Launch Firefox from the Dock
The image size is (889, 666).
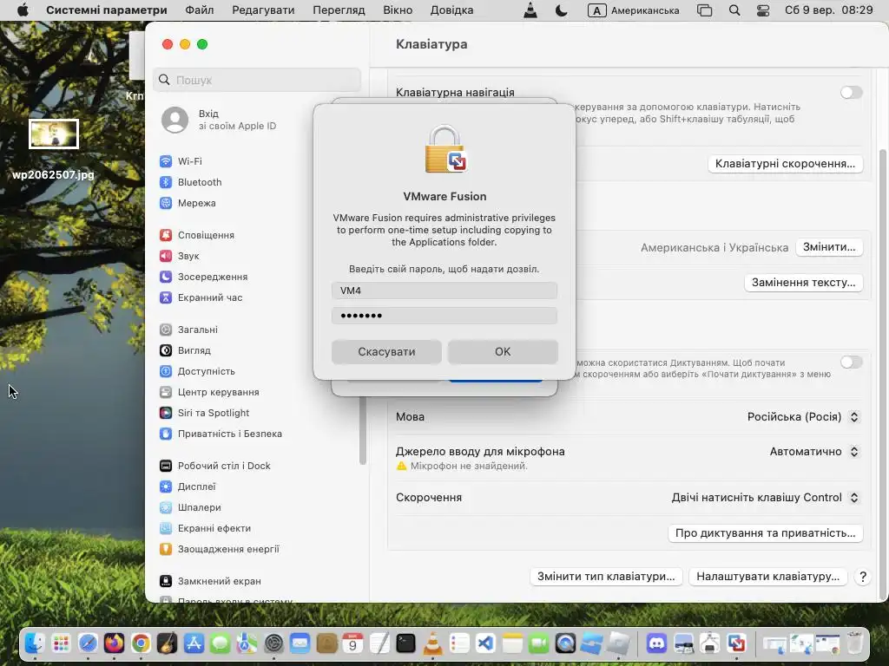(114, 643)
